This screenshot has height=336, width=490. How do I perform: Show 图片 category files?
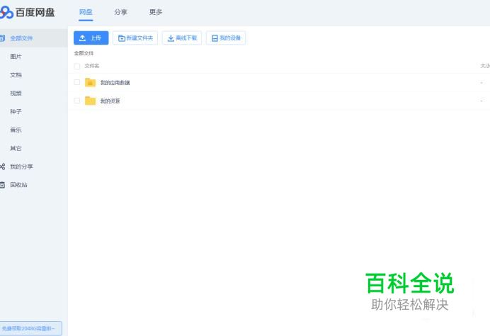[16, 57]
